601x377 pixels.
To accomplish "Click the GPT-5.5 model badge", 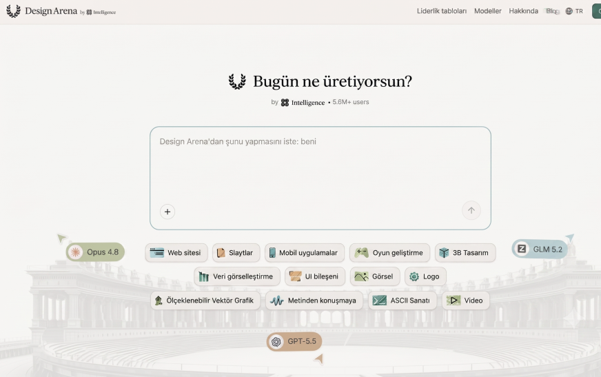I will (x=294, y=341).
